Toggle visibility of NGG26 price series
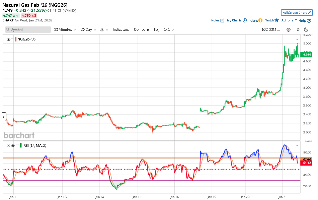The height and width of the screenshot is (200, 318). pyautogui.click(x=8, y=39)
